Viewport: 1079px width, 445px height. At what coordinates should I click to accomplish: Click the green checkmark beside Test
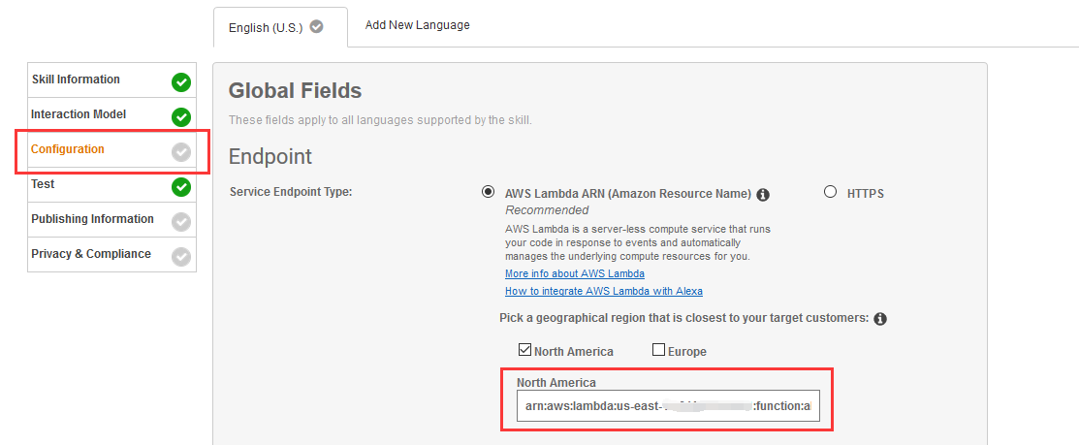click(181, 187)
